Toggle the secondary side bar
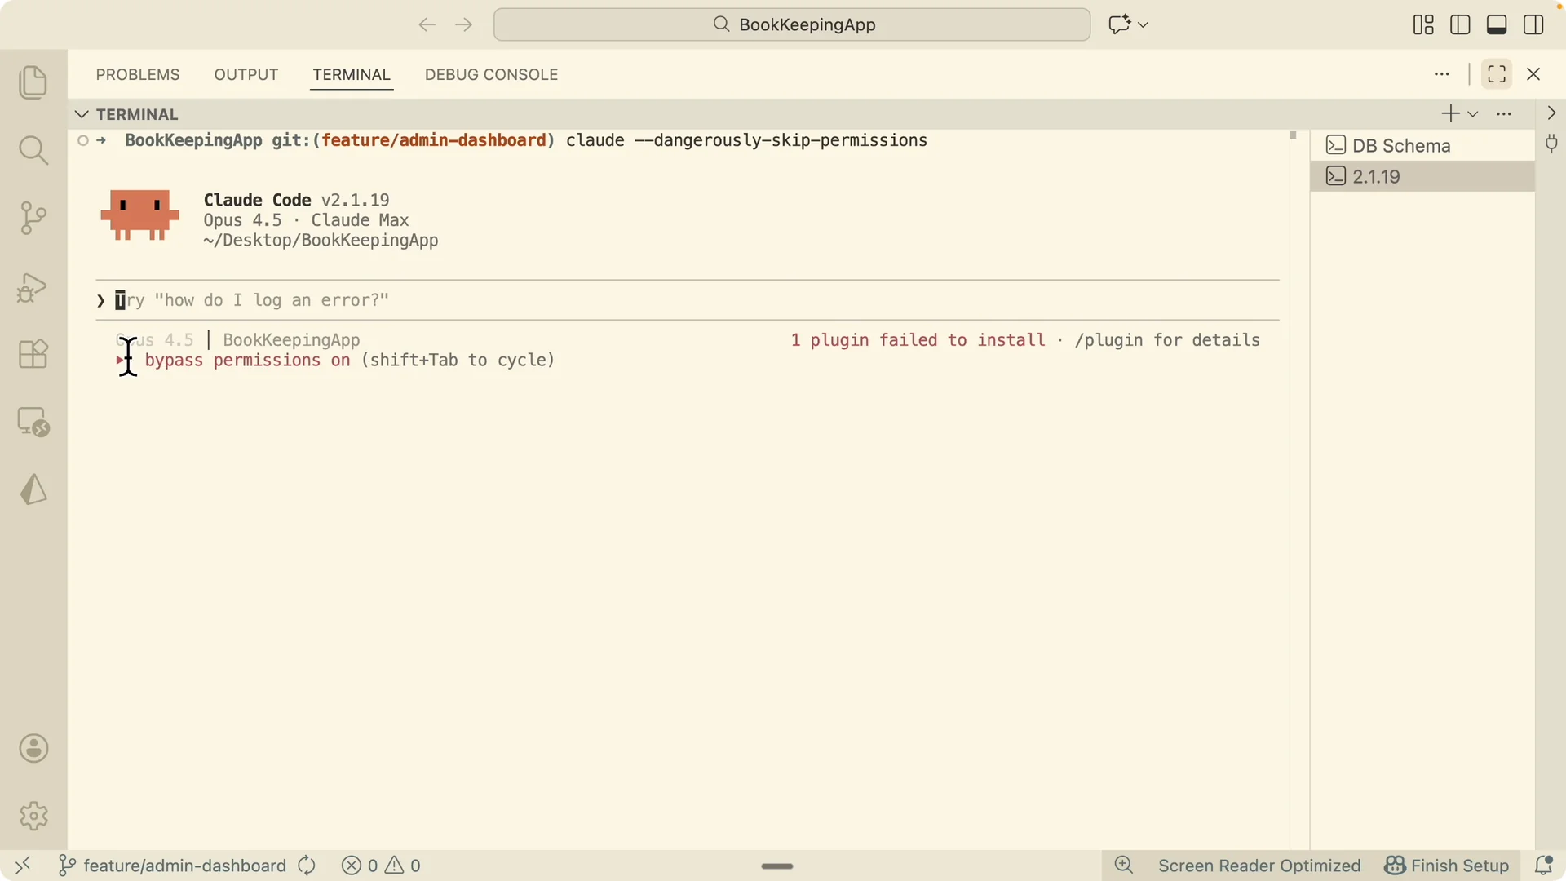 [x=1533, y=25]
